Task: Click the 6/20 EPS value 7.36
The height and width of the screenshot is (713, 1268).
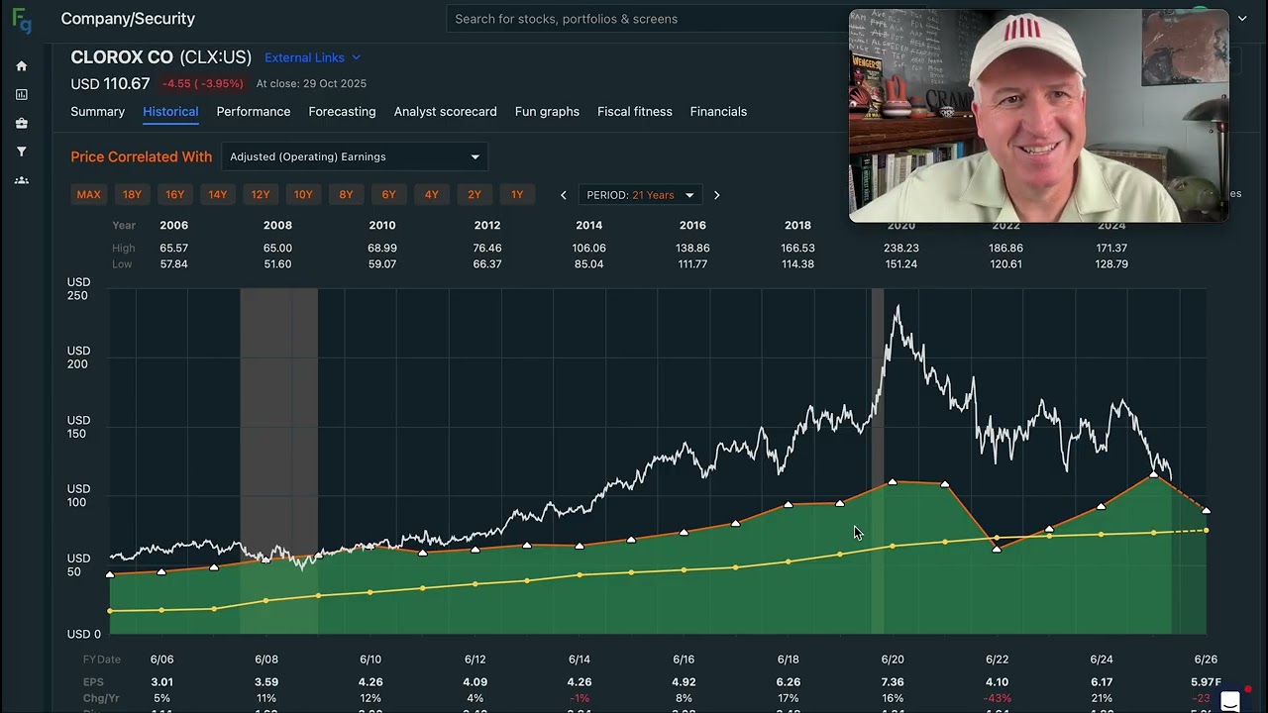Action: pos(893,682)
